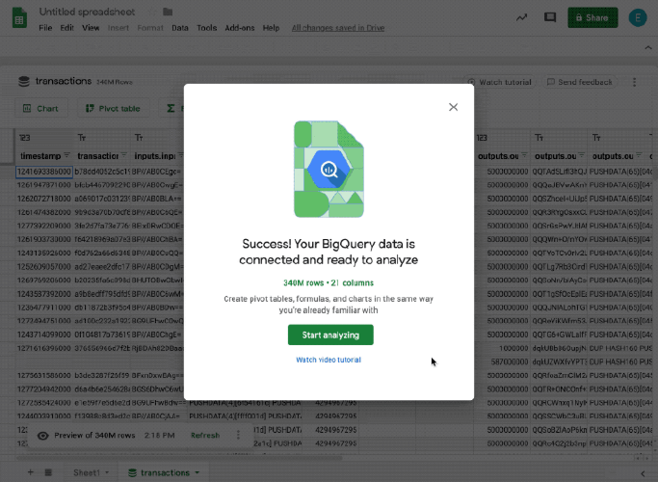
Task: Switch to the Sheet1 tab
Action: 87,472
